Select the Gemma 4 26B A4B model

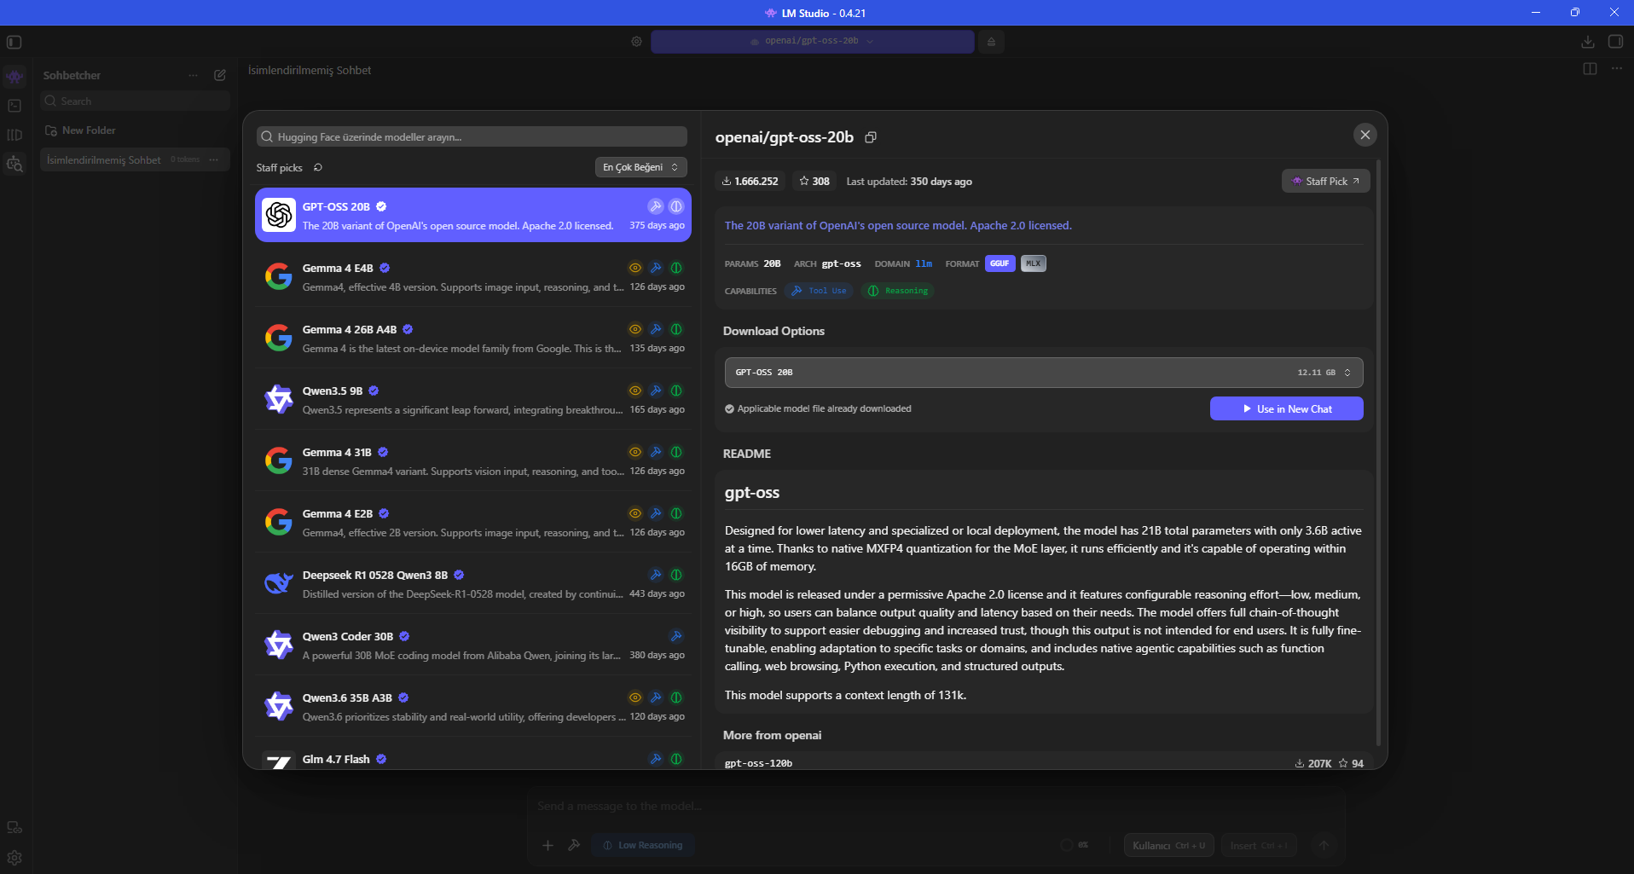473,339
